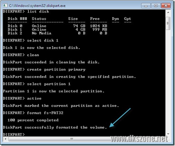The height and width of the screenshot is (146, 175).
Task: Click the 'select disk 1' command line
Action: tap(31, 40)
